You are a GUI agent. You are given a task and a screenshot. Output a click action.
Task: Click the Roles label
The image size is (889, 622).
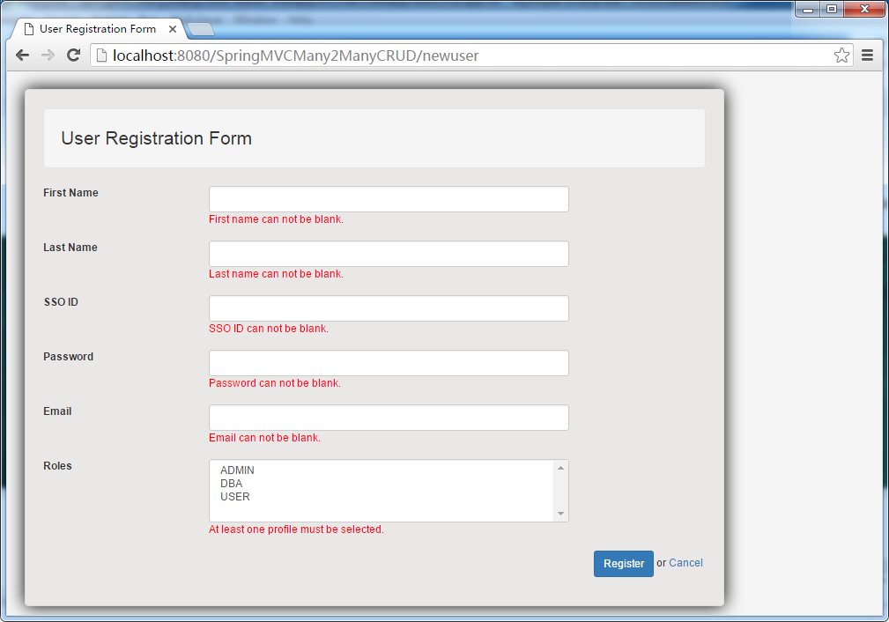[57, 465]
